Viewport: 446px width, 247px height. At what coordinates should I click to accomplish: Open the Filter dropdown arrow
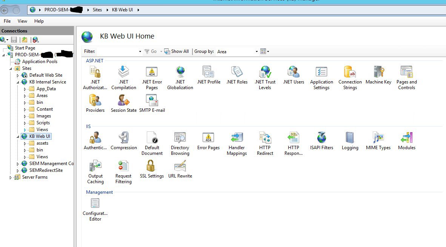point(140,51)
